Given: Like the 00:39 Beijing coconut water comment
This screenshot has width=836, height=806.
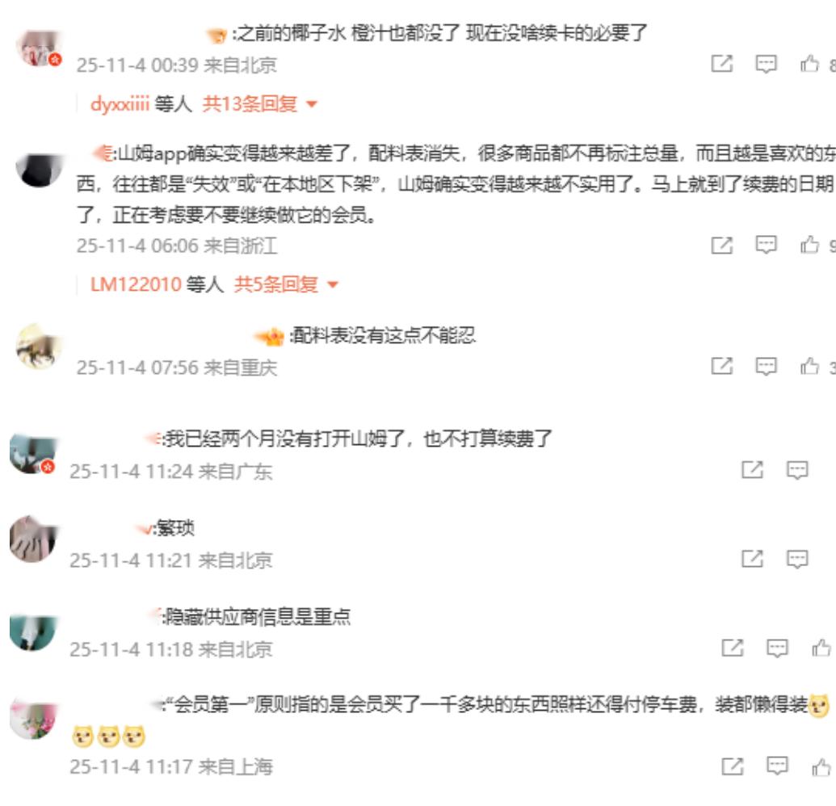Looking at the screenshot, I should [x=809, y=64].
